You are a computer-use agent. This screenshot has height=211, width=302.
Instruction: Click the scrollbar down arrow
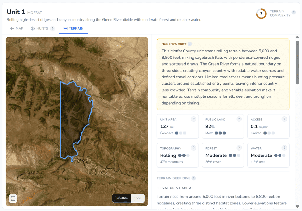click(x=297, y=207)
